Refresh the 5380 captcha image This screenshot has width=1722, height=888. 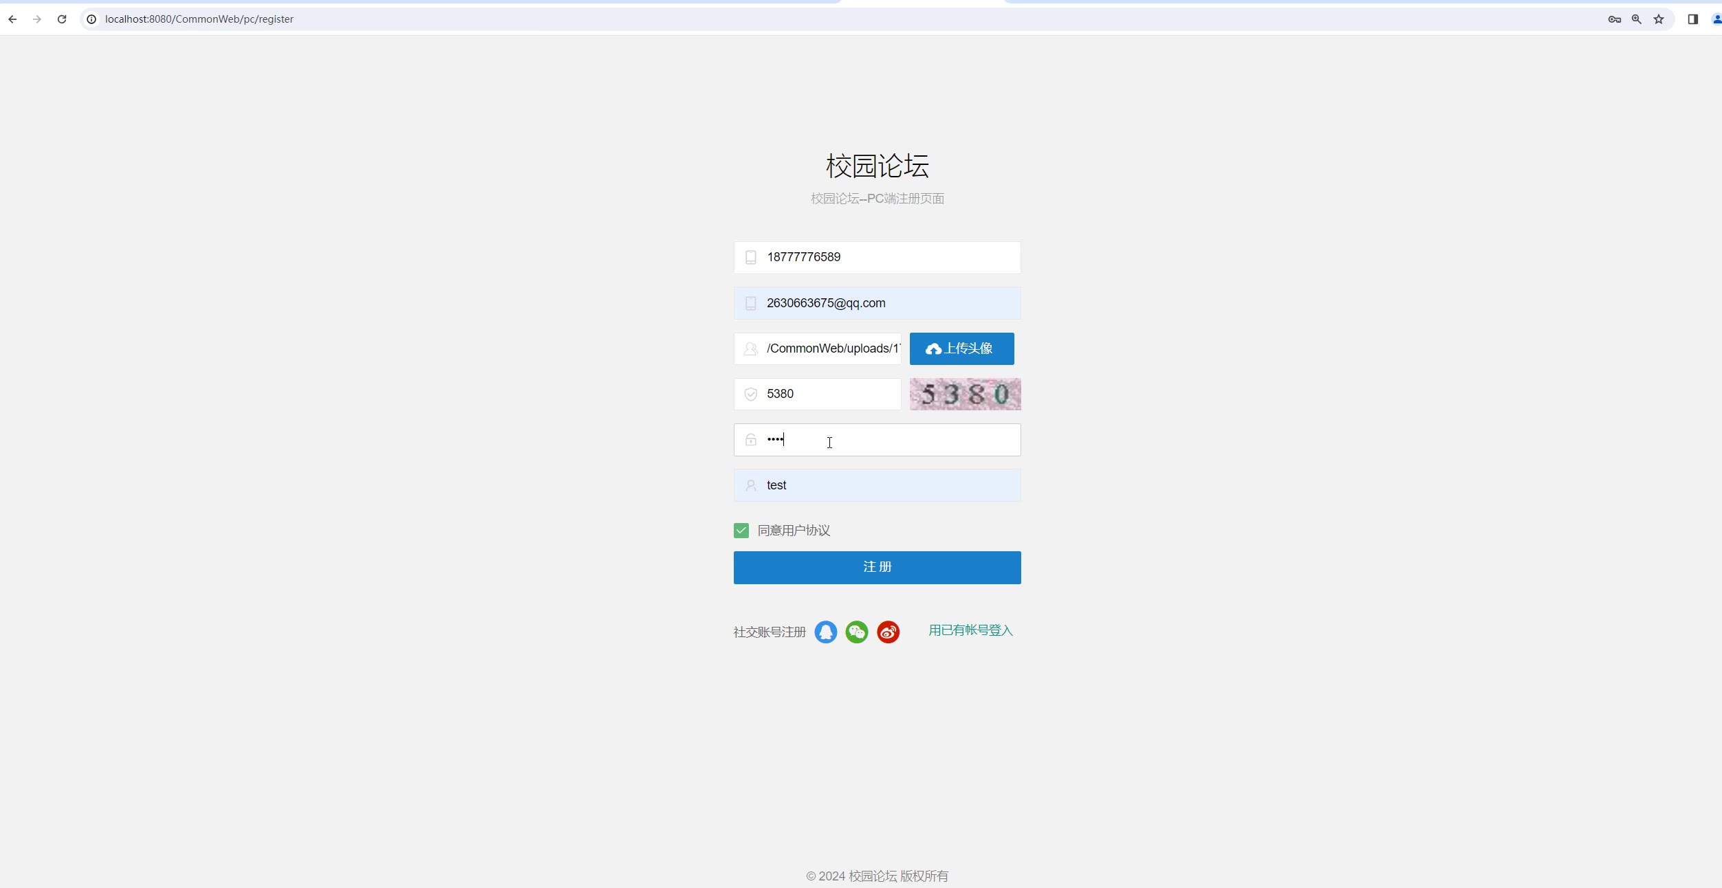tap(965, 394)
